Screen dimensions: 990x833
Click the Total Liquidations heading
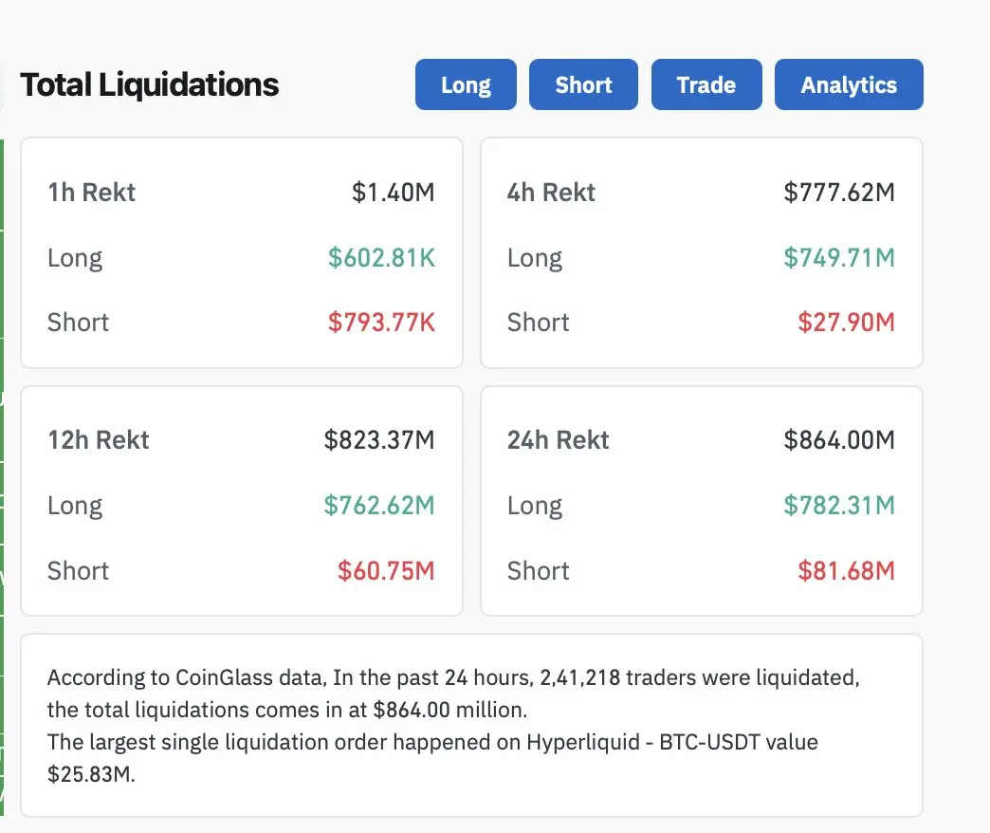pyautogui.click(x=150, y=84)
